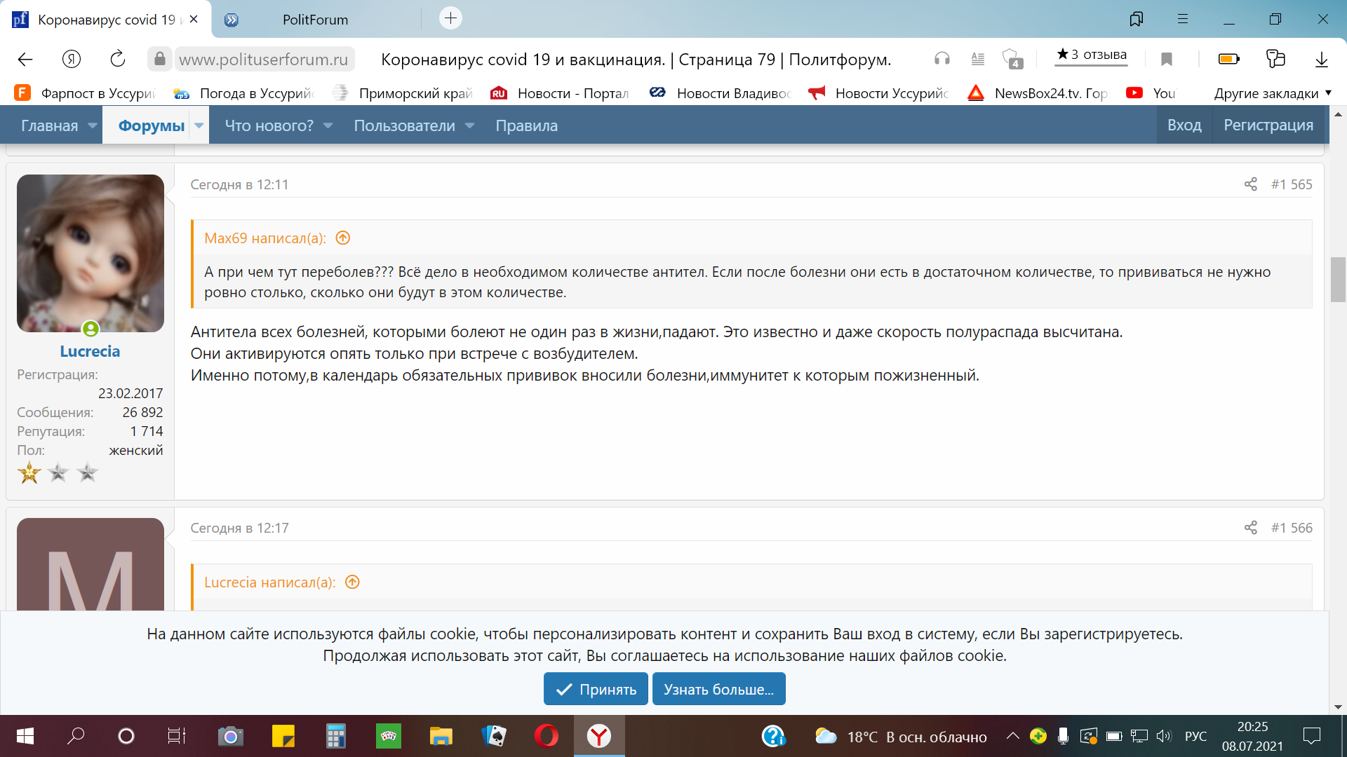Expand the Главная dropdown arrow

93,126
